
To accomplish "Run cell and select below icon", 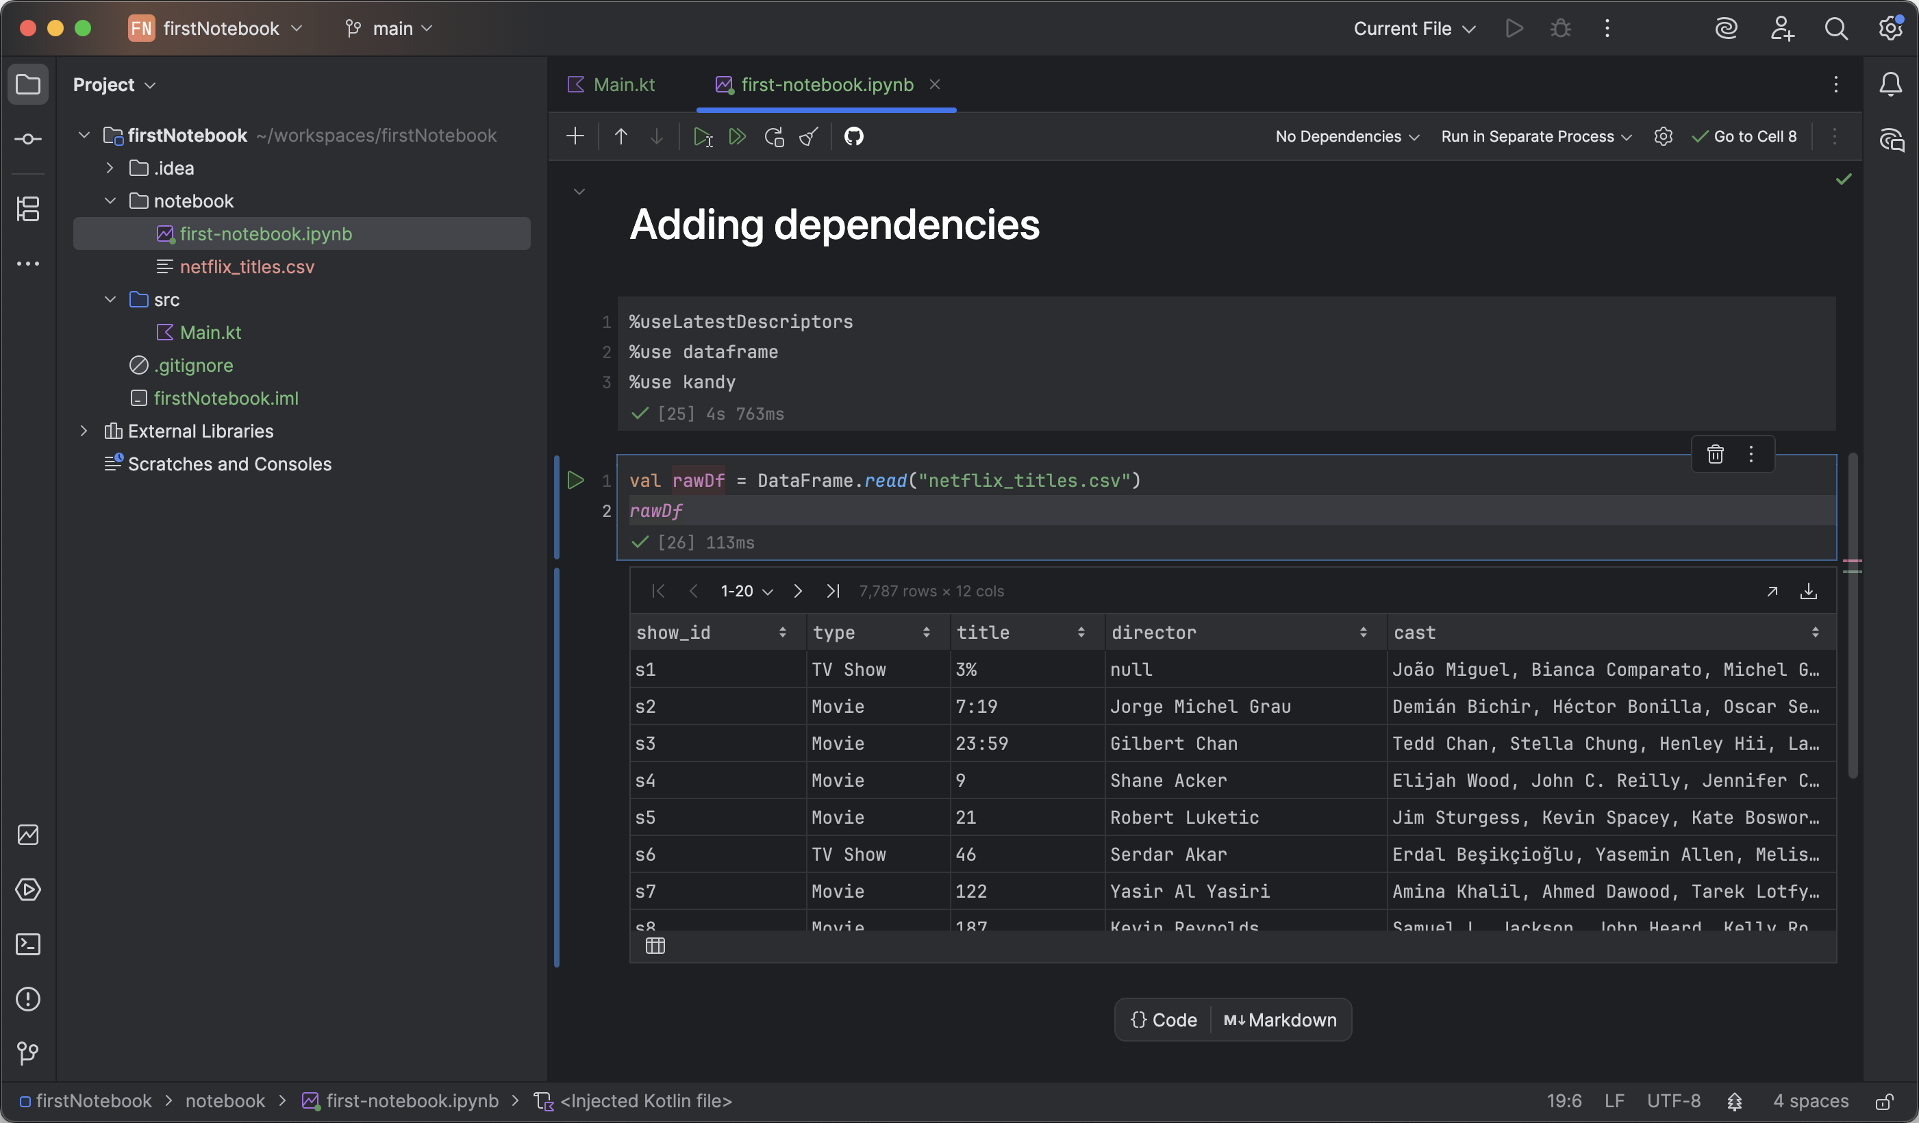I will tap(702, 136).
